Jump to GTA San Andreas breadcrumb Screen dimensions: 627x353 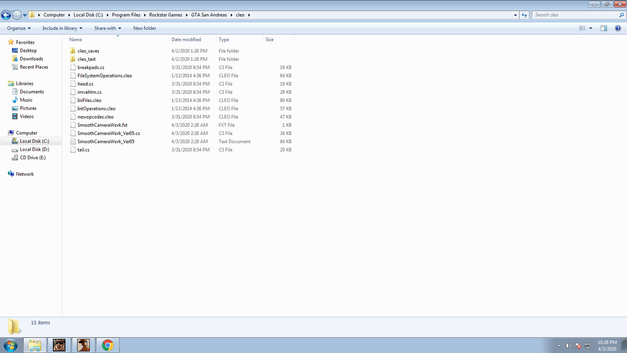tap(209, 15)
